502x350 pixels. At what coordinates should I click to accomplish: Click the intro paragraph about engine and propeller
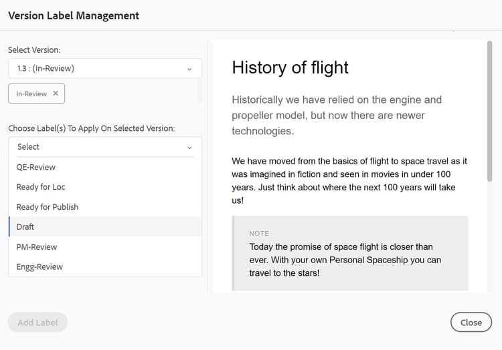pyautogui.click(x=337, y=115)
